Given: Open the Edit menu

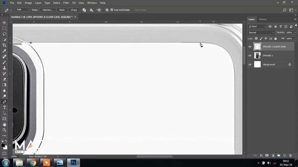Looking at the screenshot, I should pyautogui.click(x=20, y=3).
